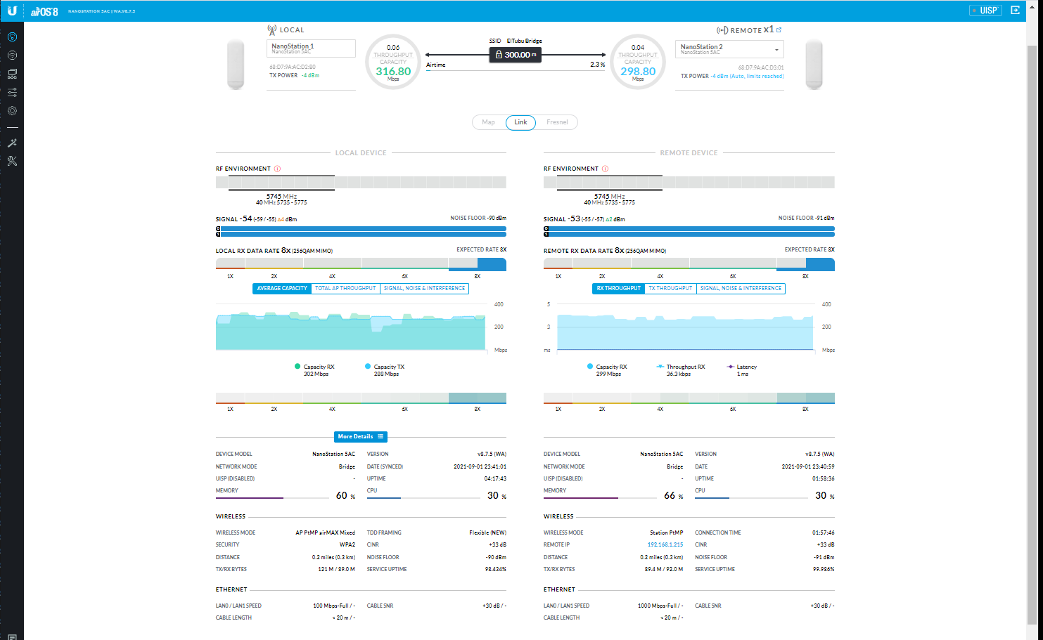Click the logout icon in header
Screen dimensions: 1043x640
1015,10
